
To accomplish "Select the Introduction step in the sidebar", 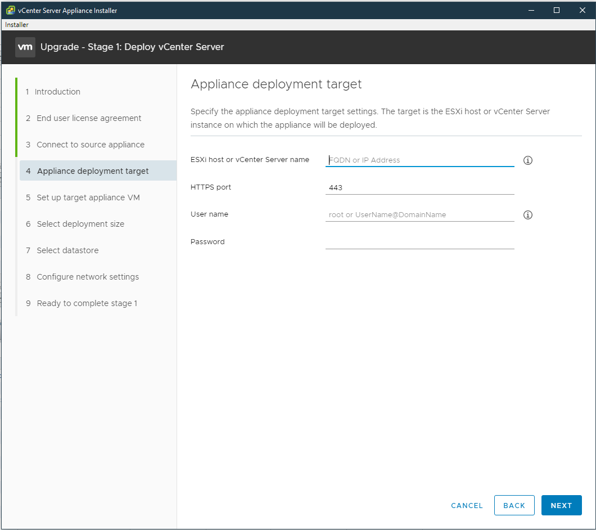I will (58, 91).
